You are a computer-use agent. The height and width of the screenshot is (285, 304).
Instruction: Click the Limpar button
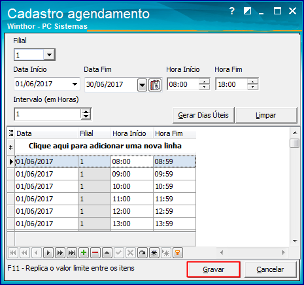266,115
